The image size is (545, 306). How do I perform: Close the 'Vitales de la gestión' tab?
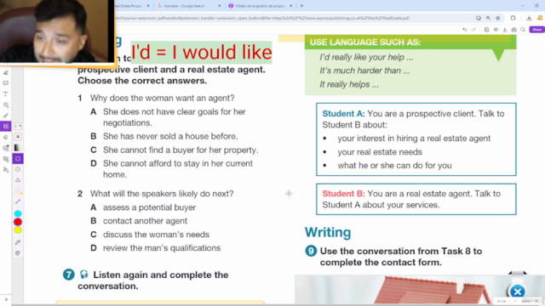click(x=291, y=6)
